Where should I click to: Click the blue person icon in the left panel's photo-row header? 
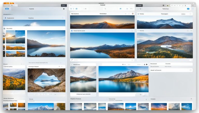[5, 18]
